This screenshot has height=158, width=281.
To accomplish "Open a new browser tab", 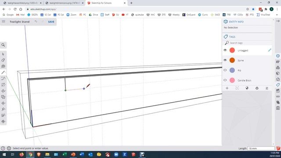I will point(131,3).
